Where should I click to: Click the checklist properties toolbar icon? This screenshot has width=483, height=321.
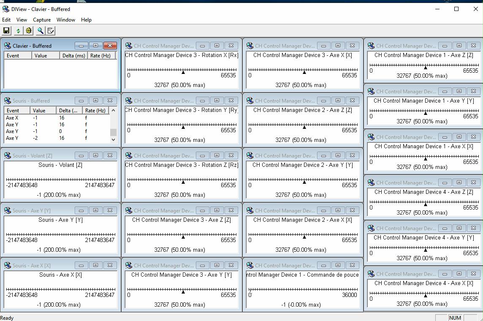tap(51, 30)
